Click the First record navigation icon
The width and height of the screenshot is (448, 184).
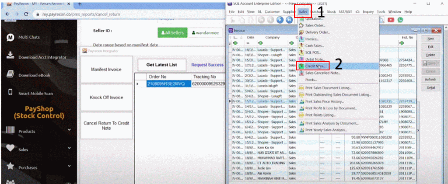[x=261, y=20]
